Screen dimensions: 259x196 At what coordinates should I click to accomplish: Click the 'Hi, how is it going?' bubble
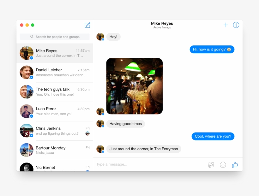[212, 49]
